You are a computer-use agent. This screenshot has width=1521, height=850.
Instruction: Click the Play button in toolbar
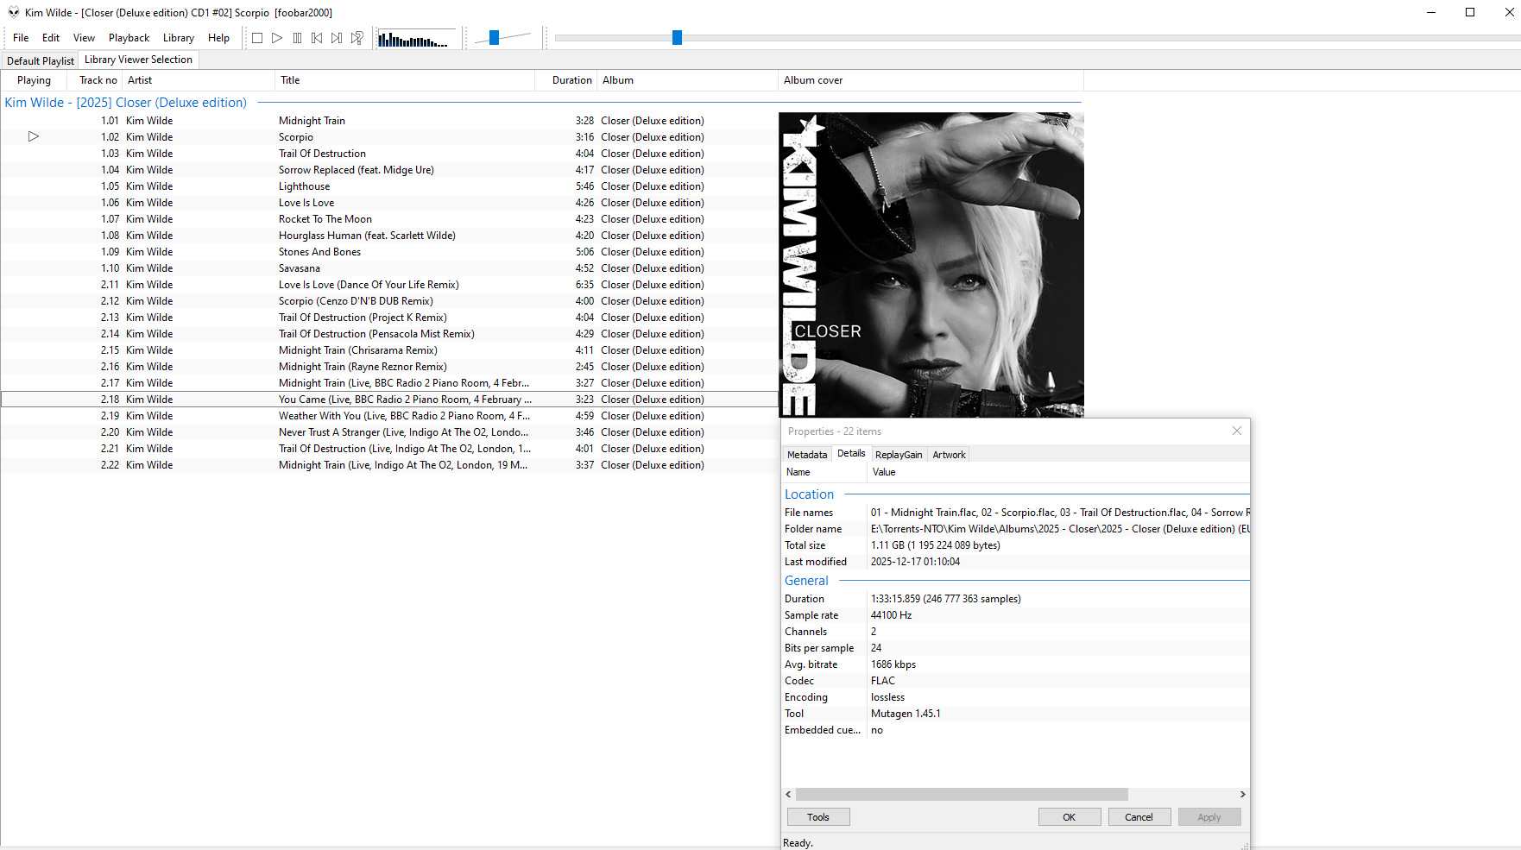click(277, 38)
